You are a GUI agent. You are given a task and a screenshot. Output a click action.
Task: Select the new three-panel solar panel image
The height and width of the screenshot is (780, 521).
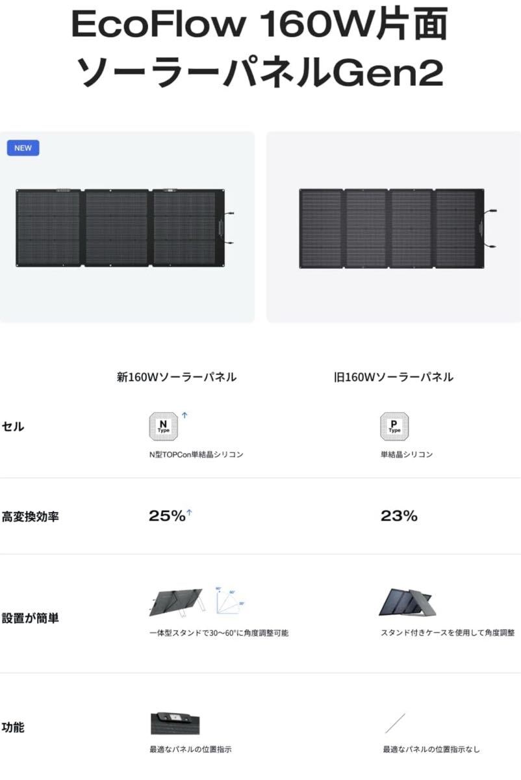pos(125,227)
